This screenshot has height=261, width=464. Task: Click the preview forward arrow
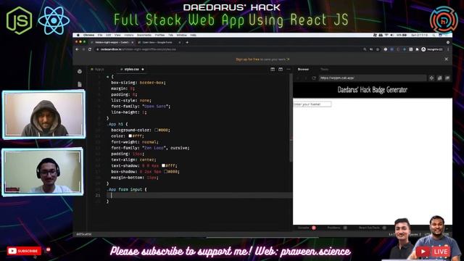pyautogui.click(x=306, y=78)
